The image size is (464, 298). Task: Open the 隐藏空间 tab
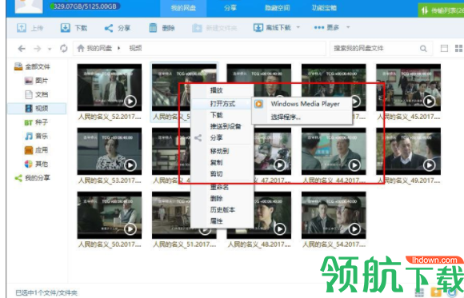click(277, 8)
